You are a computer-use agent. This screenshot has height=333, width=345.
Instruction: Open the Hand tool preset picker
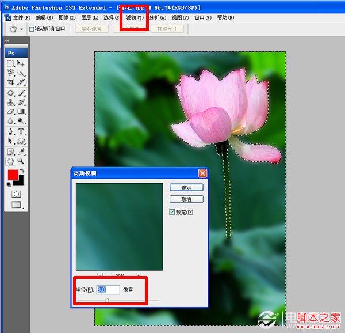pyautogui.click(x=21, y=29)
